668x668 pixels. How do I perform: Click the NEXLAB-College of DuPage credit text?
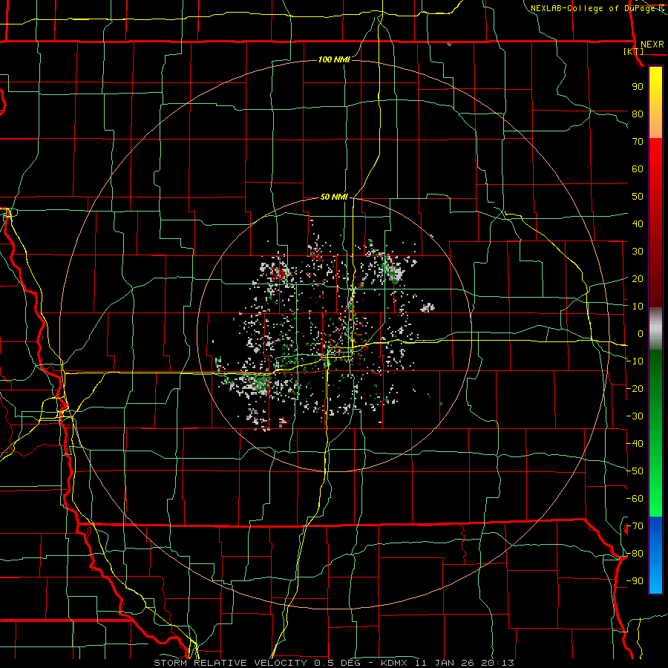[x=592, y=8]
